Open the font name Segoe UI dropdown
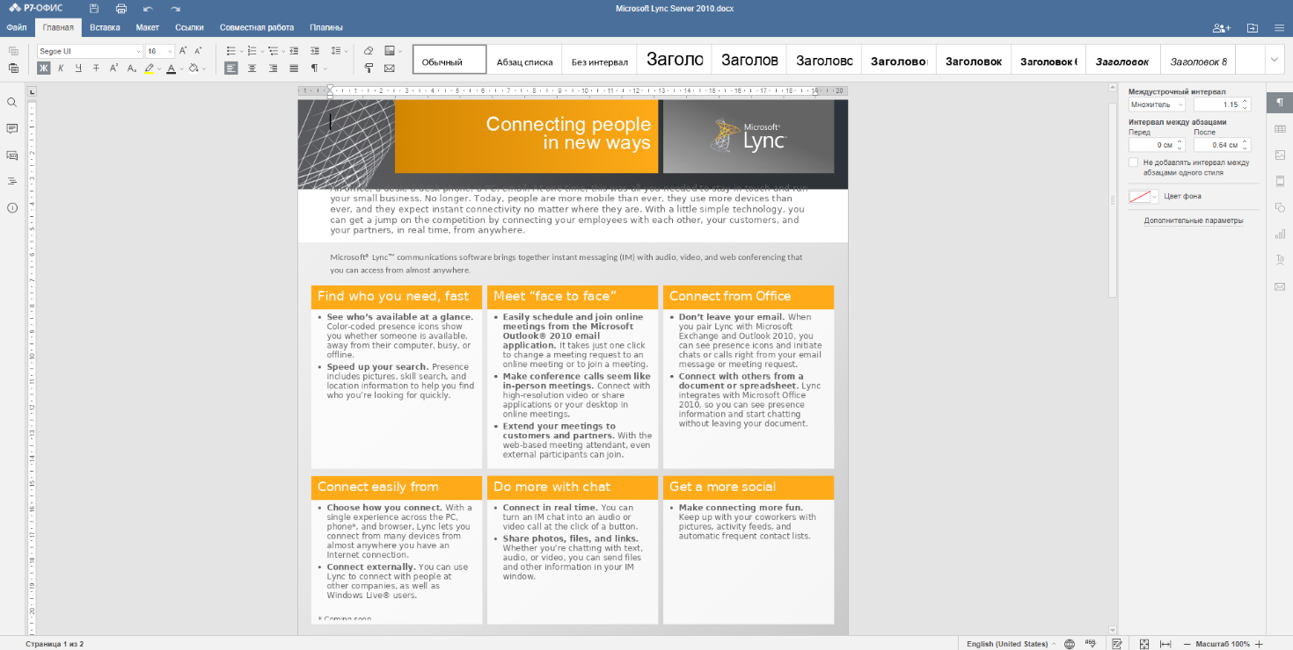 click(x=138, y=51)
